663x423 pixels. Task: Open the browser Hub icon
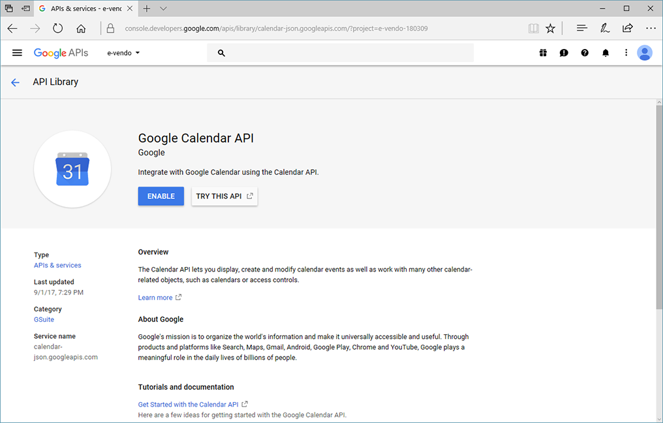(582, 28)
